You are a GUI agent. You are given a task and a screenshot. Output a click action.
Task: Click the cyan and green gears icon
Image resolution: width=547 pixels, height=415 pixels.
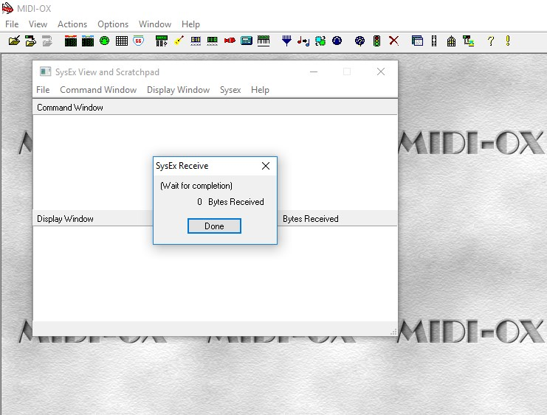coord(320,41)
